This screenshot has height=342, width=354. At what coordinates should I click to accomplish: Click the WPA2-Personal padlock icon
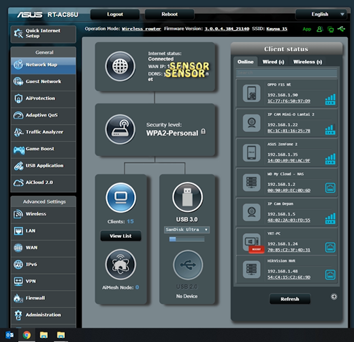coord(204,131)
